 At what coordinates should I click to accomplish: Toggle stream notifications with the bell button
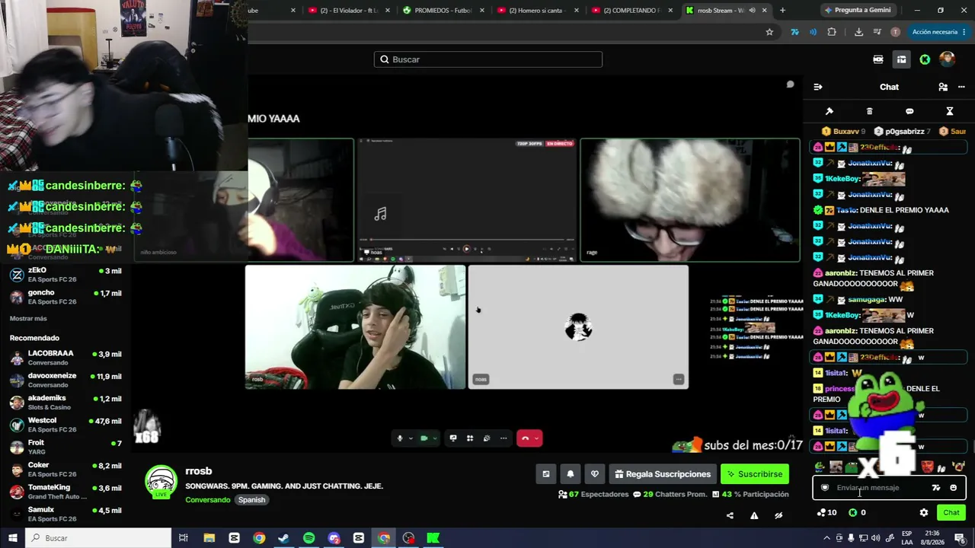tap(571, 474)
